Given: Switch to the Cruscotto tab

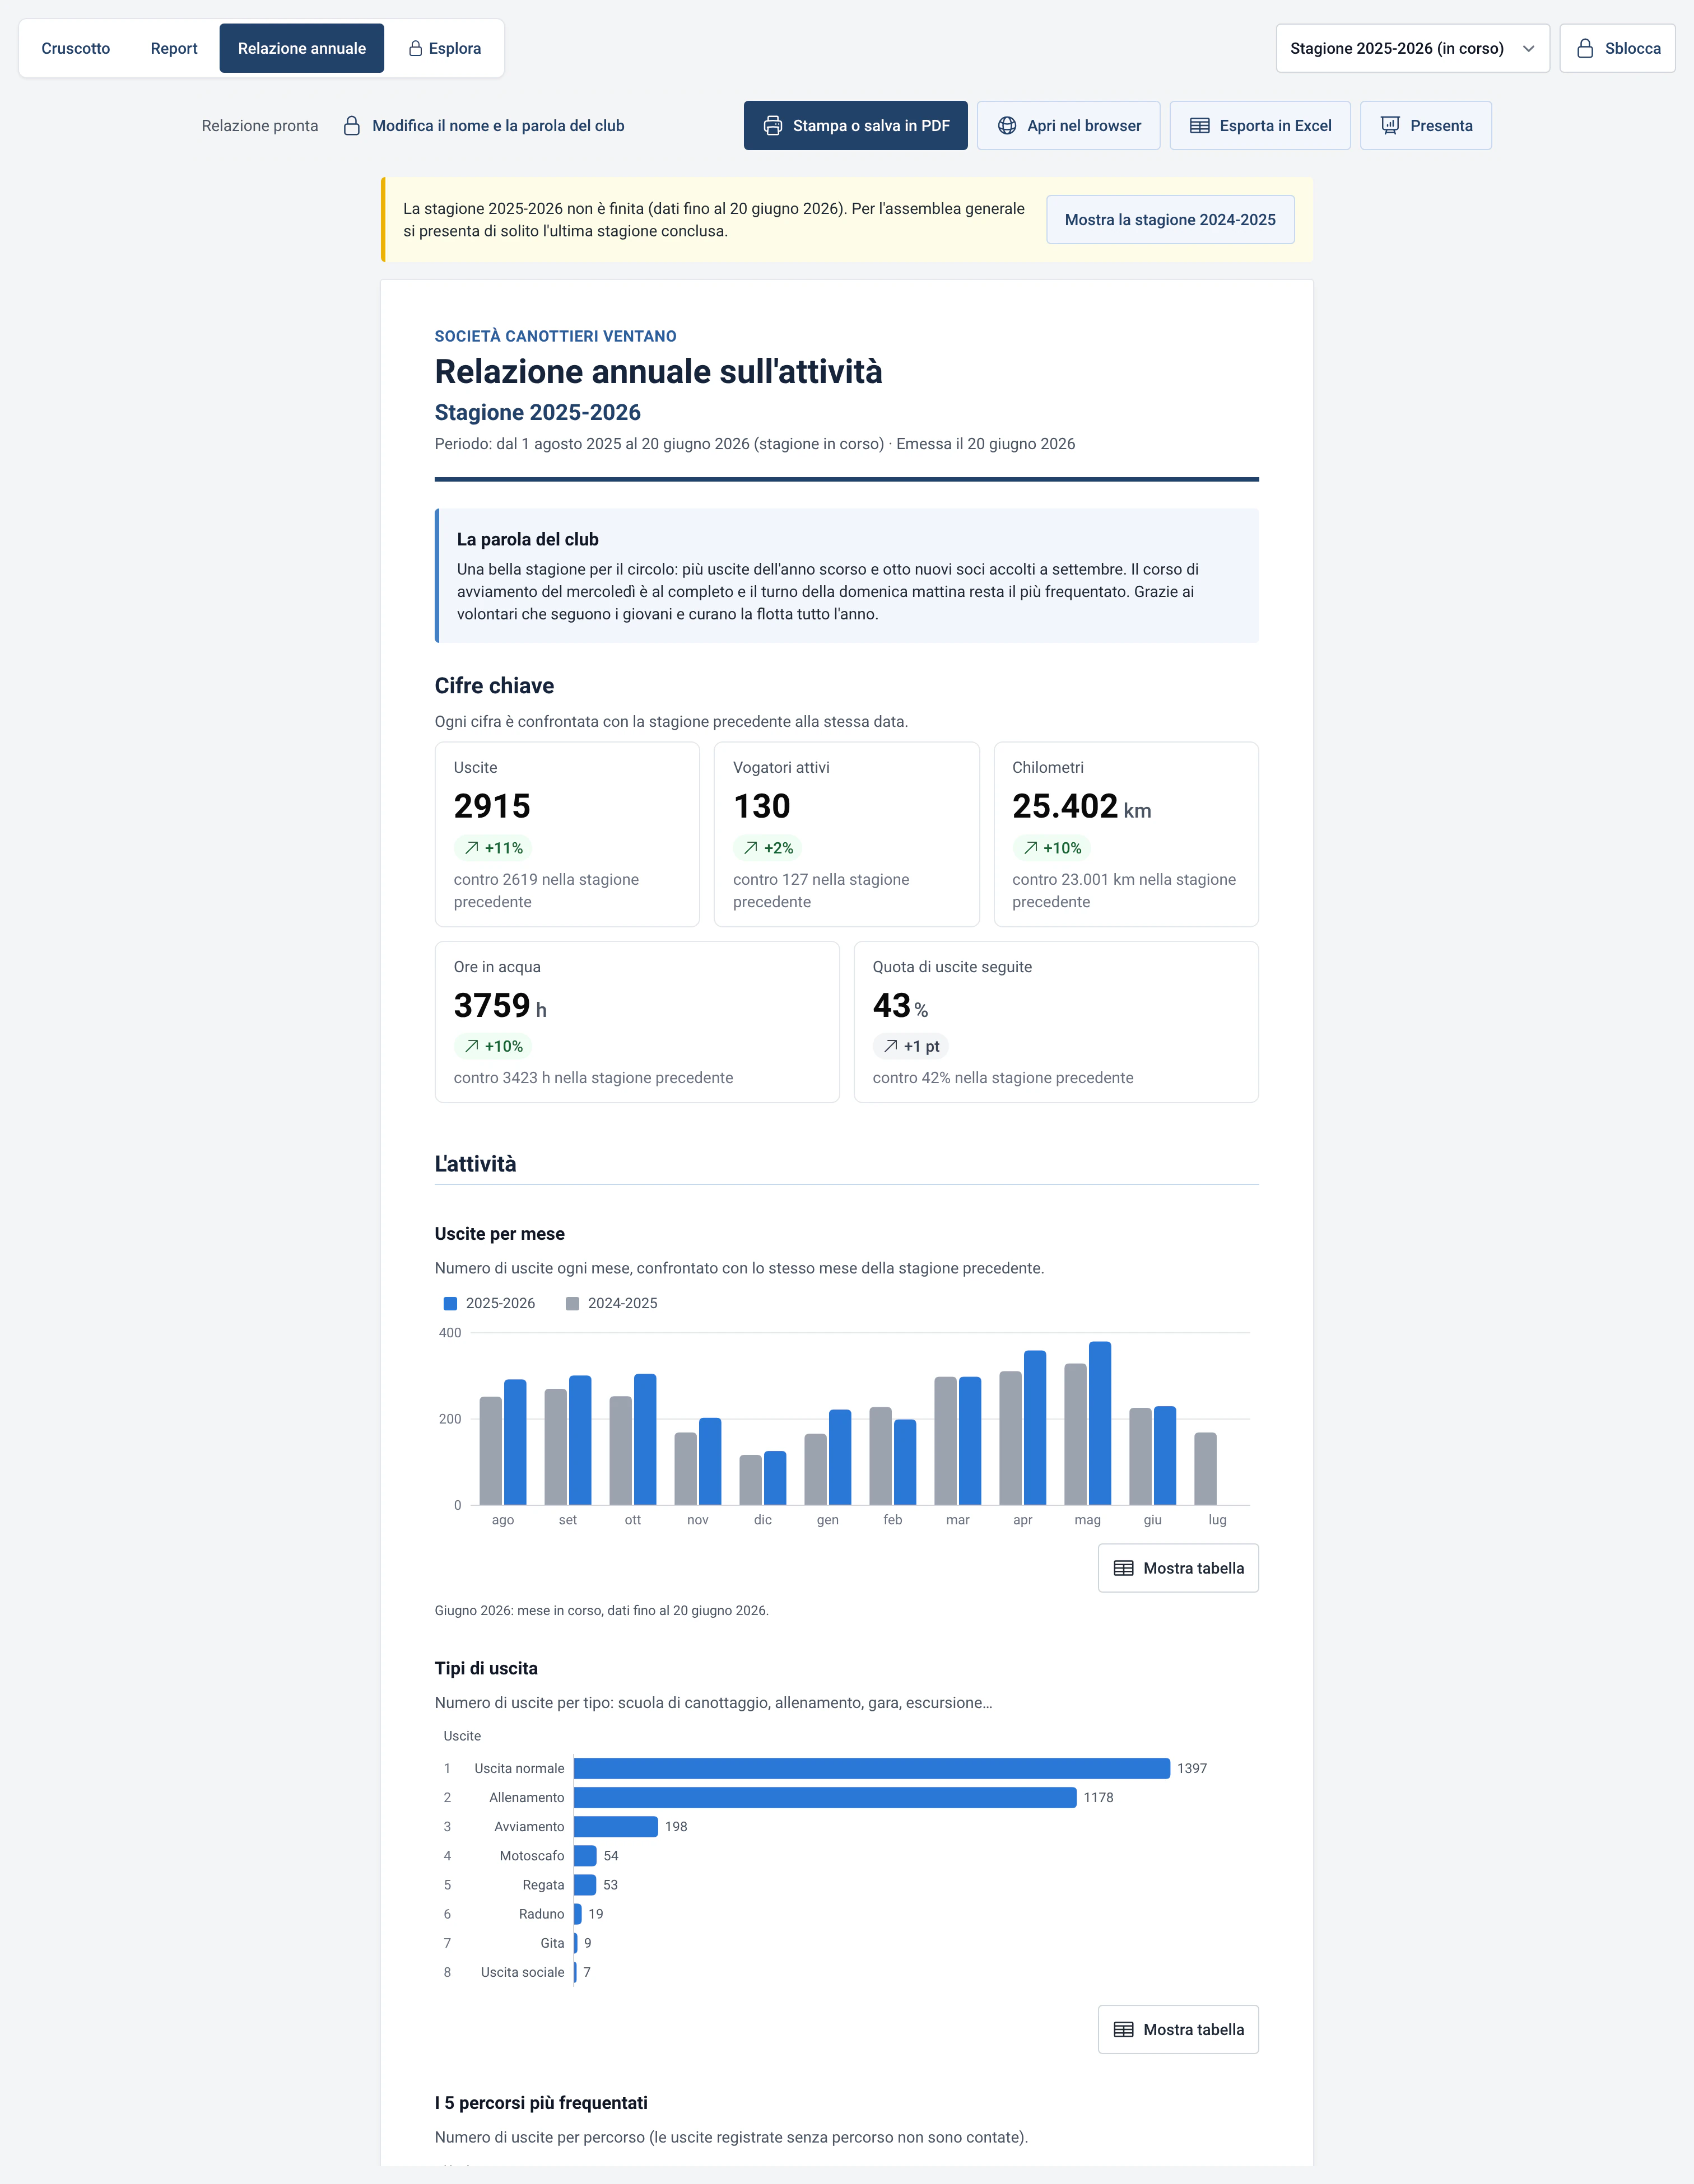Looking at the screenshot, I should pos(76,48).
